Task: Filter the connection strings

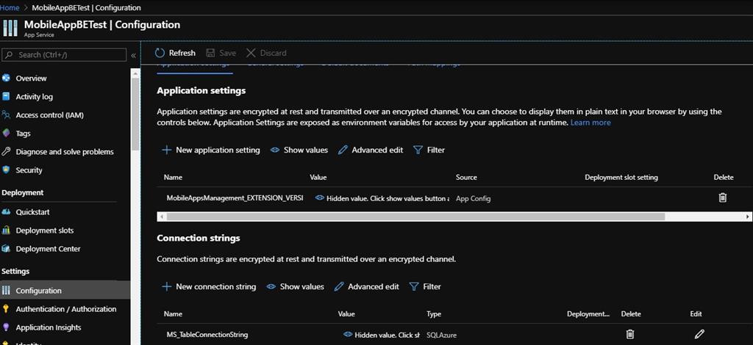Action: pos(425,286)
